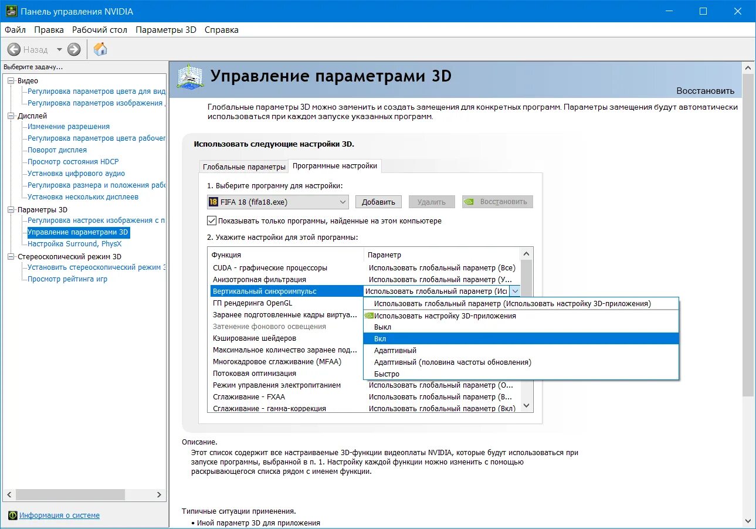This screenshot has width=756, height=529.
Task: Click Восстановить link in the header
Action: [x=705, y=91]
